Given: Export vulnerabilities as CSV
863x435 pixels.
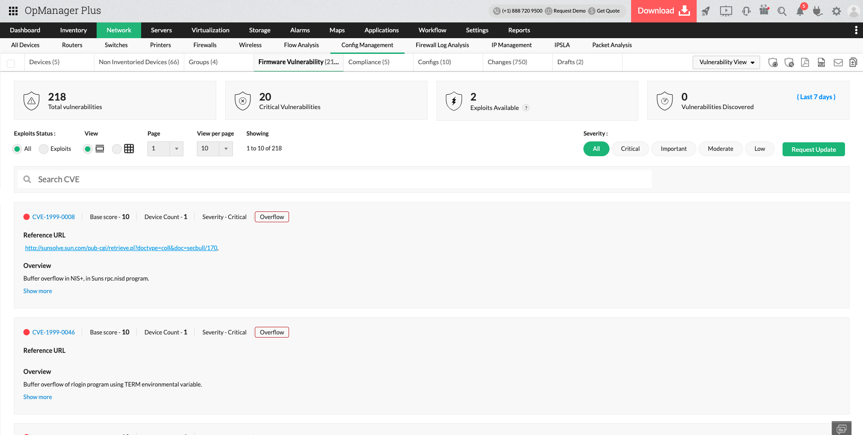Looking at the screenshot, I should pos(821,62).
